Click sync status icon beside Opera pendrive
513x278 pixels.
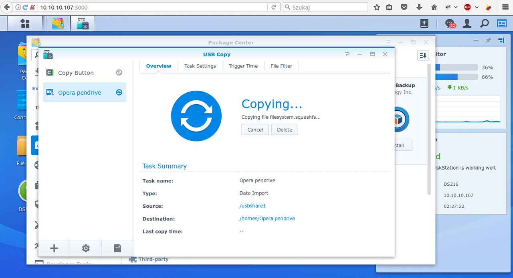coord(119,92)
